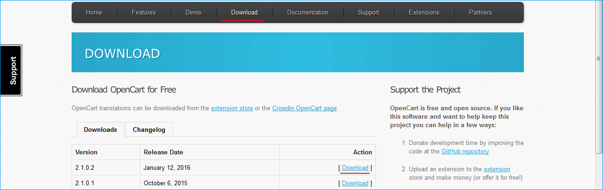The width and height of the screenshot is (603, 190).
Task: Click the Download link for version 2.1.0.1
Action: (x=355, y=183)
